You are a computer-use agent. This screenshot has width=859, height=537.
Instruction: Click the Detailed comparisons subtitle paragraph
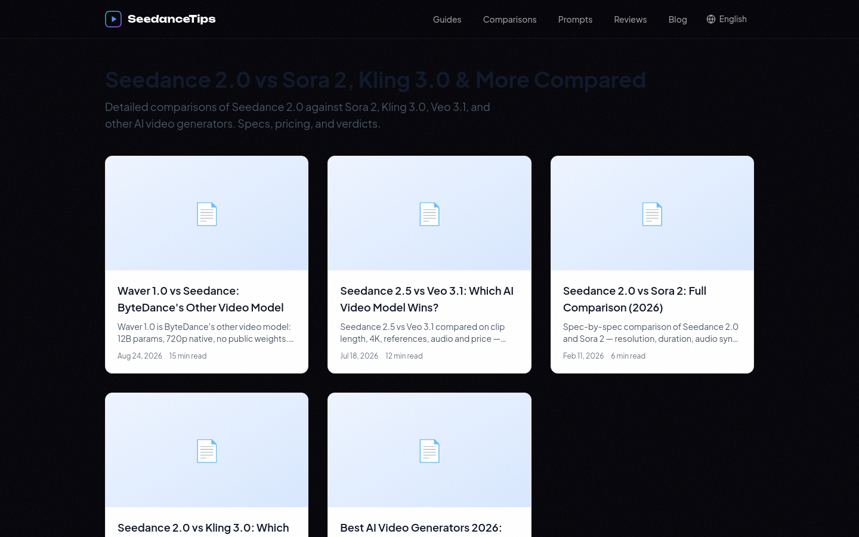point(298,115)
